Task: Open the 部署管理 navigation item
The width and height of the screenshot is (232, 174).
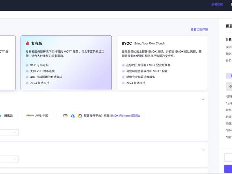Action: coord(217,5)
